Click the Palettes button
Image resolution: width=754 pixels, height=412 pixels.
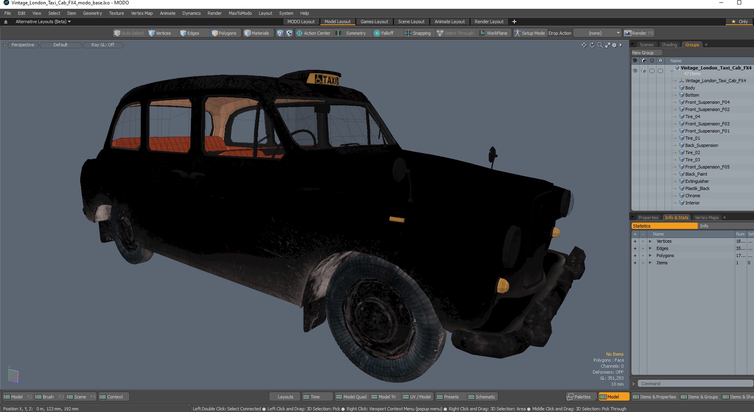pos(581,397)
